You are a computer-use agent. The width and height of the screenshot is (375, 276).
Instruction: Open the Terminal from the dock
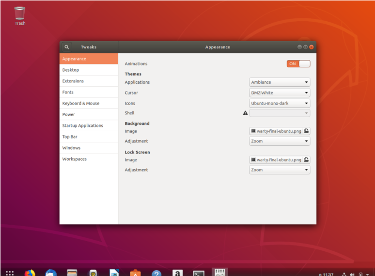(x=199, y=273)
